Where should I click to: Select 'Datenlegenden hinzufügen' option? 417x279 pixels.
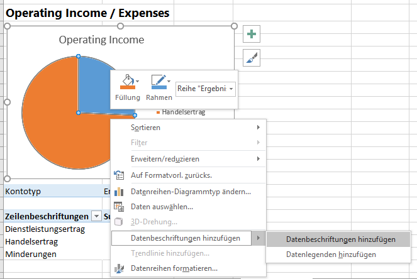[x=331, y=254]
